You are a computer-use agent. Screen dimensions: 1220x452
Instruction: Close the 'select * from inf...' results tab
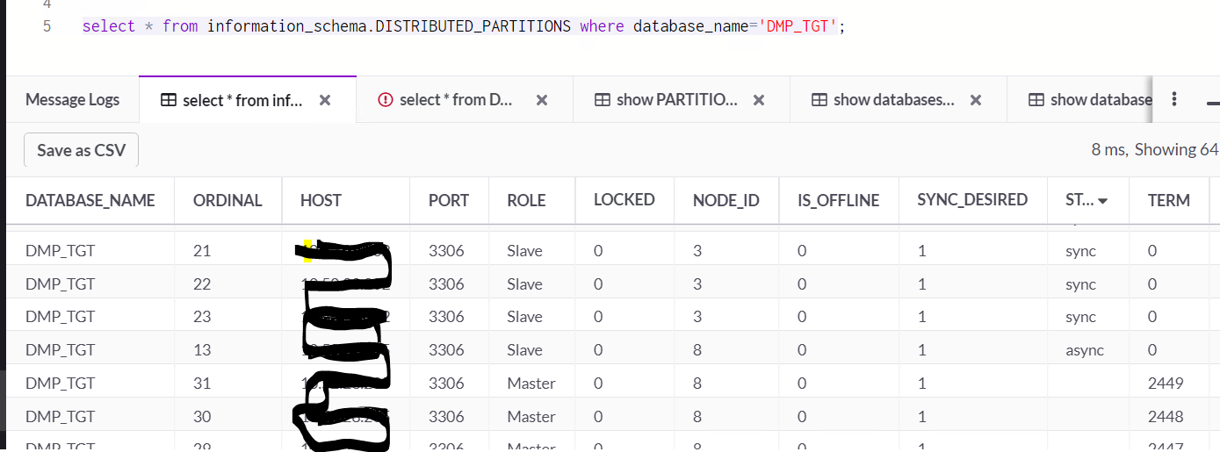pos(325,100)
